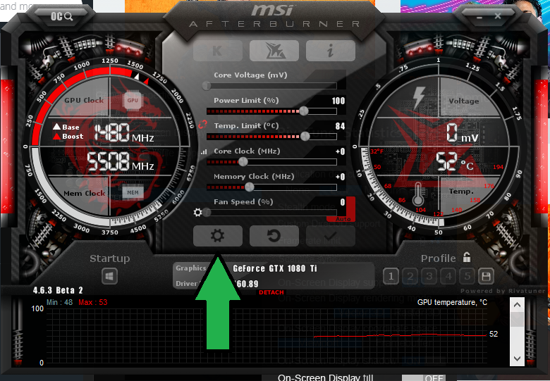Select profile slot 3
The width and height of the screenshot is (550, 381).
(x=429, y=277)
